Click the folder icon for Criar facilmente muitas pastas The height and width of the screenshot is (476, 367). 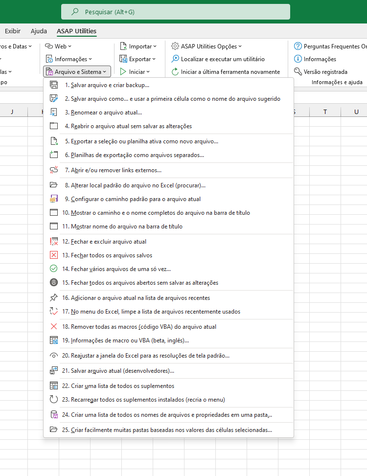click(x=54, y=430)
